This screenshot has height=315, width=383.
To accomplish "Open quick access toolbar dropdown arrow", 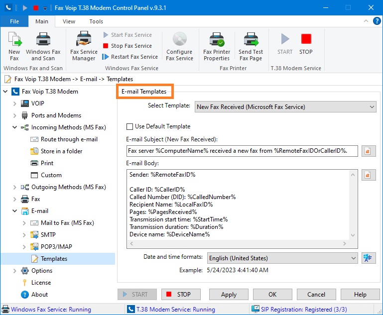I will (45, 8).
